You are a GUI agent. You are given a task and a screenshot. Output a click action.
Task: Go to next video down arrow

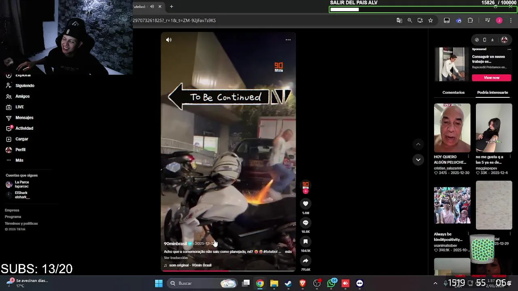[x=418, y=160]
